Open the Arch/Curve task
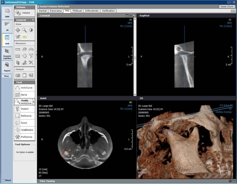Image resolution: width=237 pixels, height=184 pixels. point(24,88)
